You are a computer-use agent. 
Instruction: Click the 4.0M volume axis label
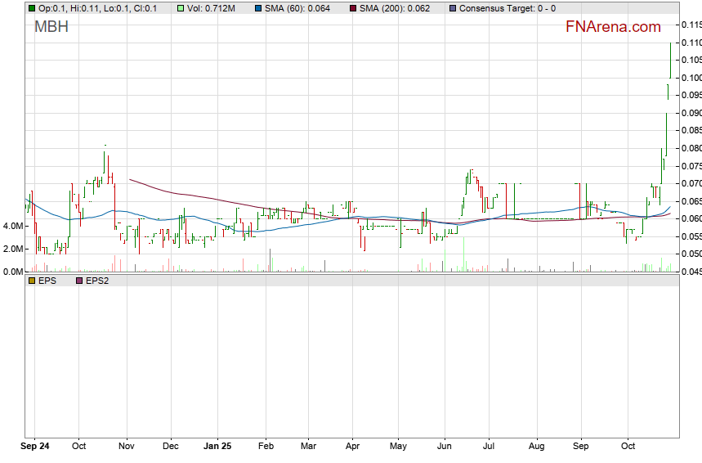[12, 226]
